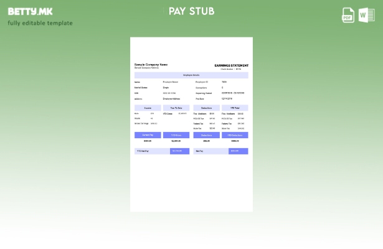383x249 pixels.
Task: Click the blue Current Pay box
Action: 148,135
